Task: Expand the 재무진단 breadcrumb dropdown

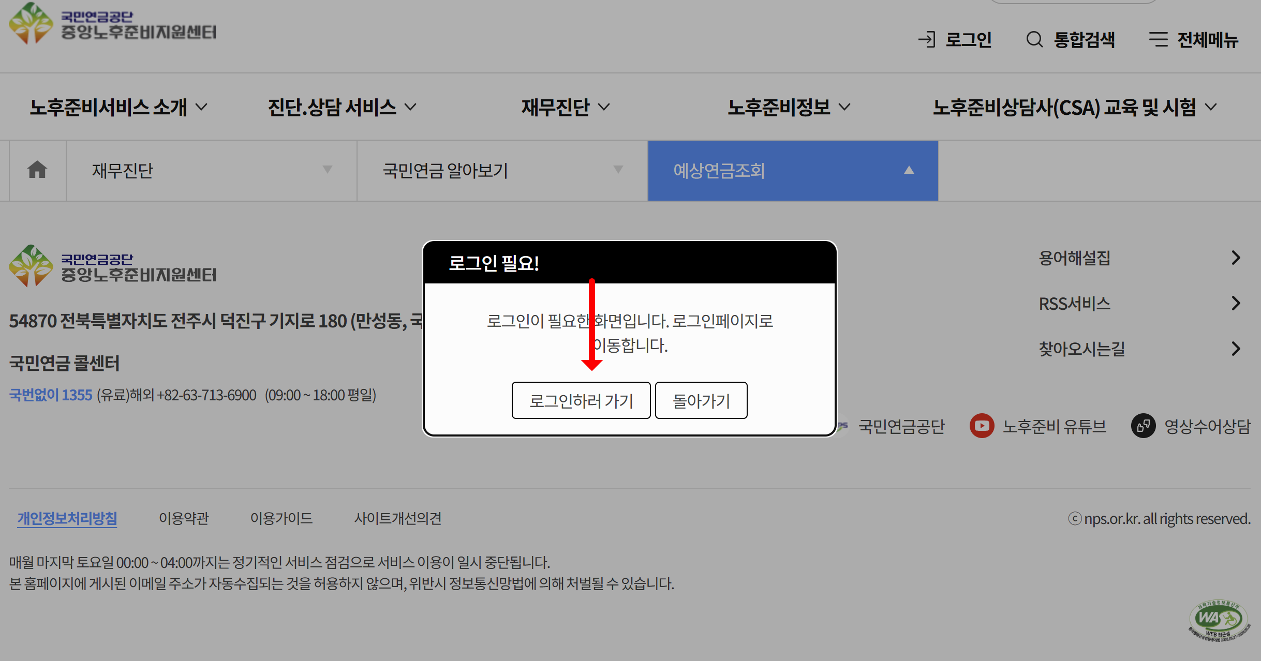Action: tap(328, 170)
